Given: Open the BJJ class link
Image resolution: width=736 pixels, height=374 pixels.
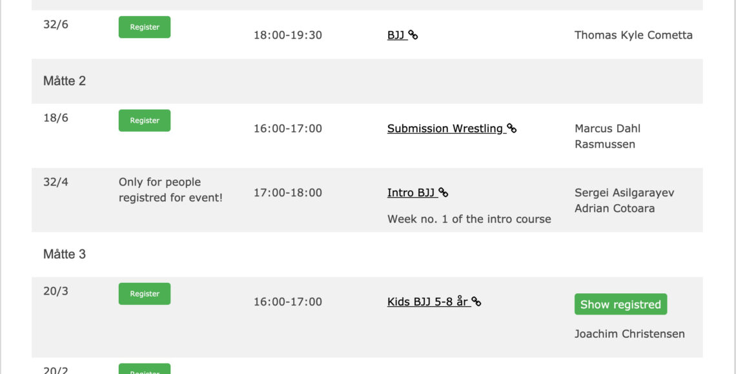Looking at the screenshot, I should [x=397, y=36].
